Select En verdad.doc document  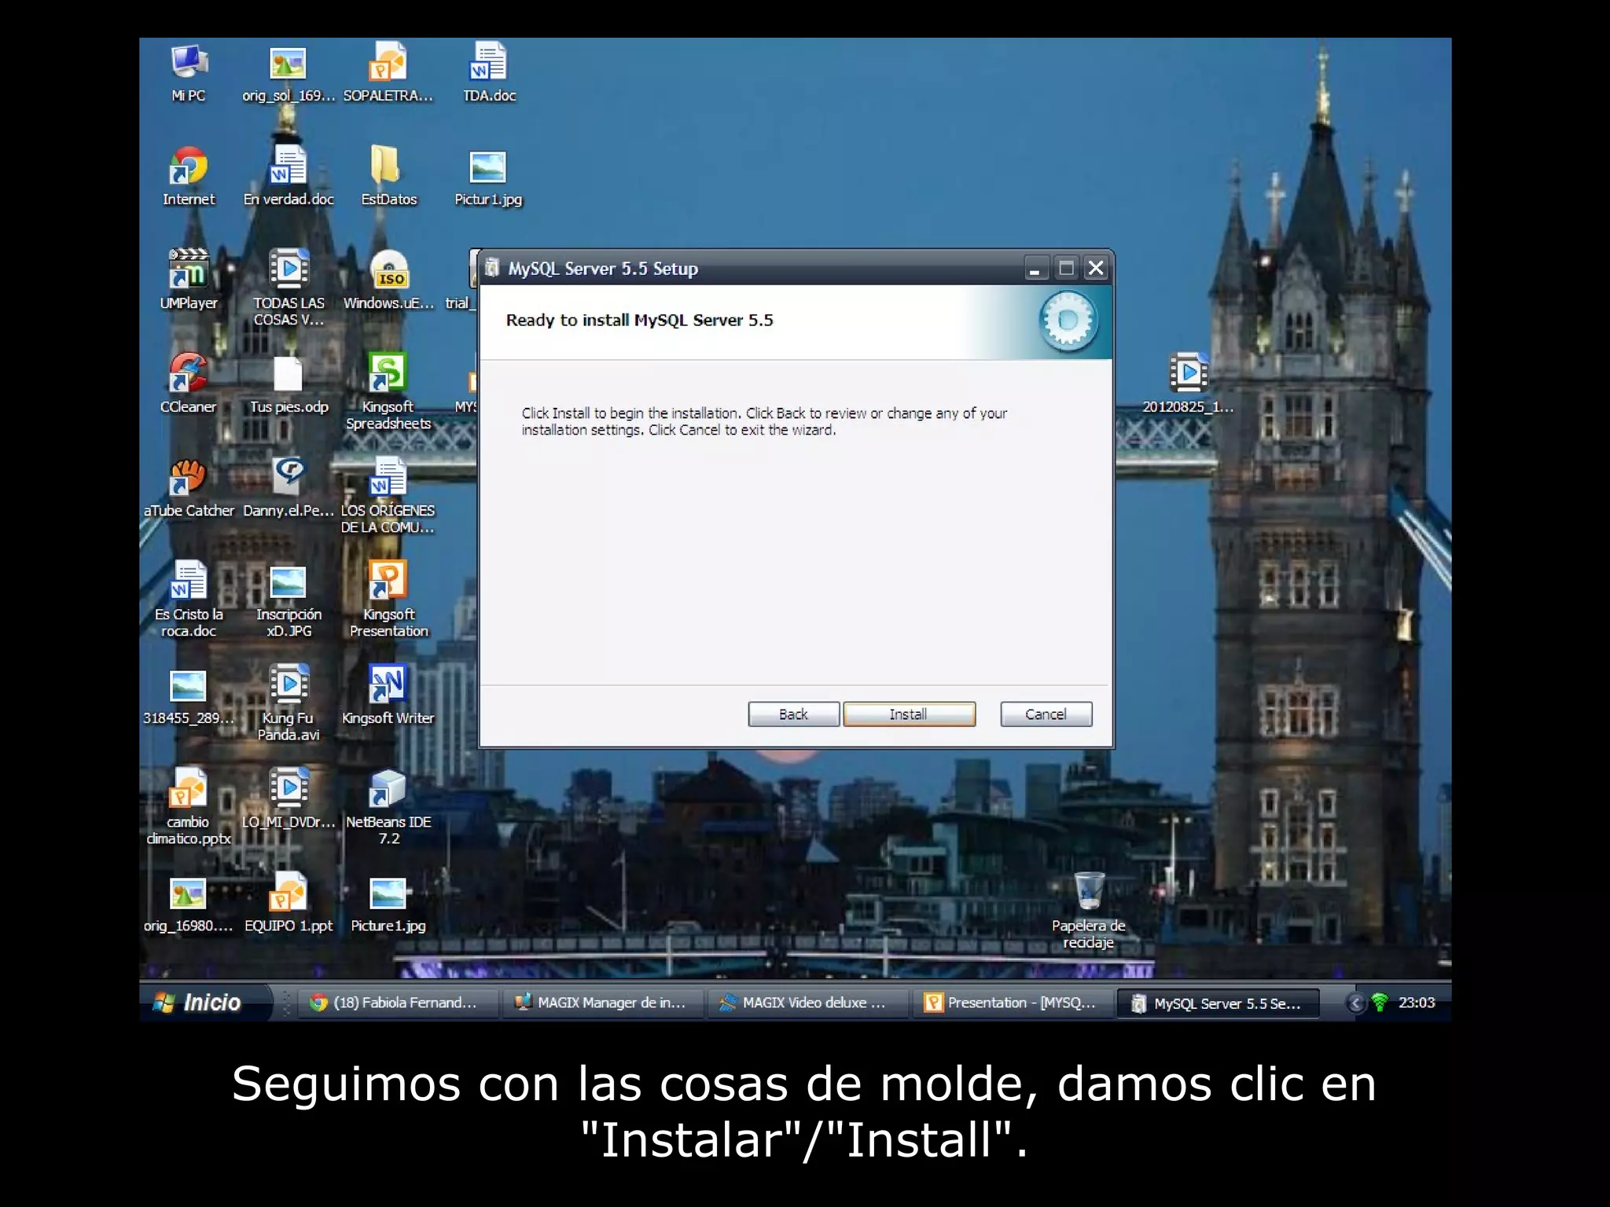click(x=289, y=177)
